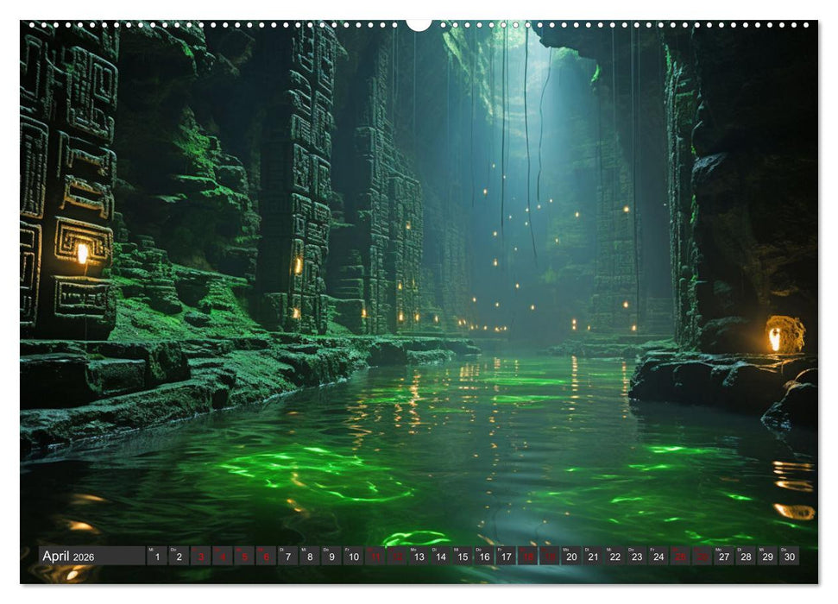The height and width of the screenshot is (604, 838).
Task: Click day 27 in the date bar
Action: (x=724, y=557)
